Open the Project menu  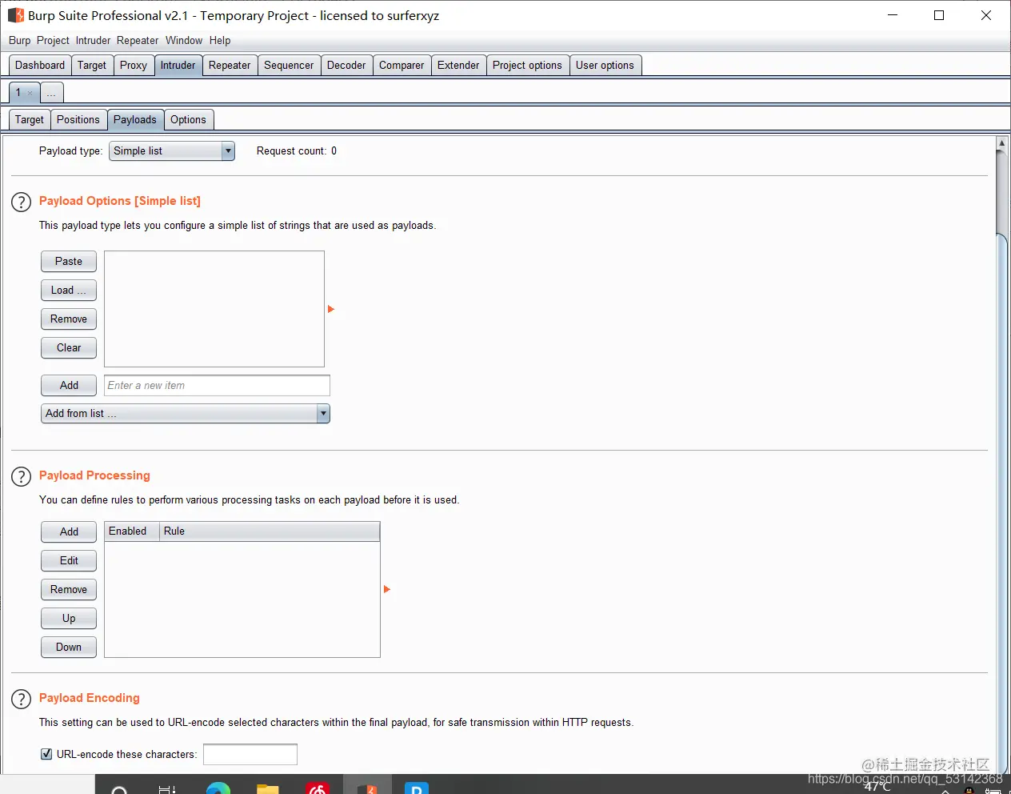tap(53, 40)
